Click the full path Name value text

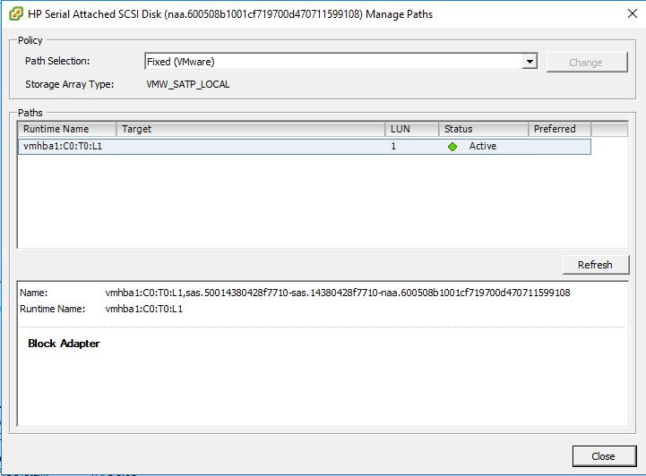coord(338,293)
